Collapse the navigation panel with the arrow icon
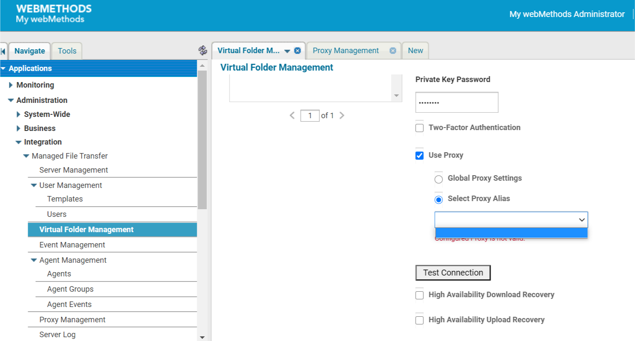 pos(3,51)
